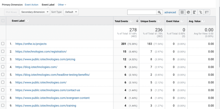Sort by Event Label column header

[18, 21]
